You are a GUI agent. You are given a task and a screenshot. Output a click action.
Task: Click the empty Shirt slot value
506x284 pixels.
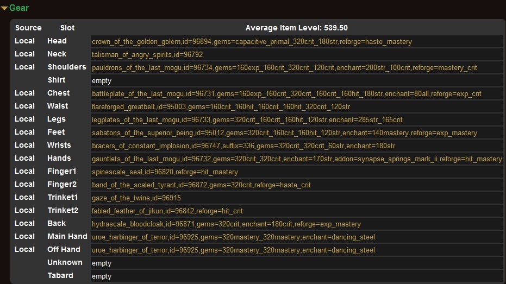tap(102, 81)
